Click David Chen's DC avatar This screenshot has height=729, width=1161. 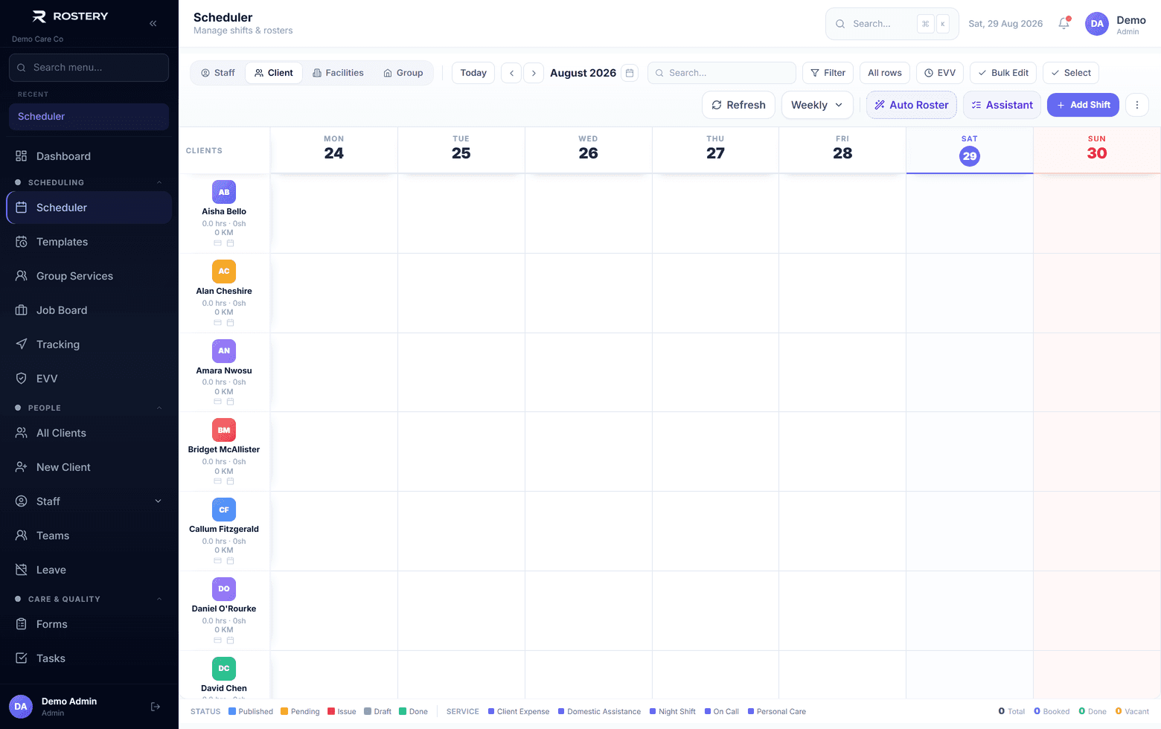(x=224, y=669)
